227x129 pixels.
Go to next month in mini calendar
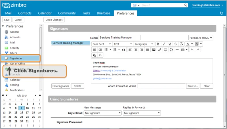(35, 95)
